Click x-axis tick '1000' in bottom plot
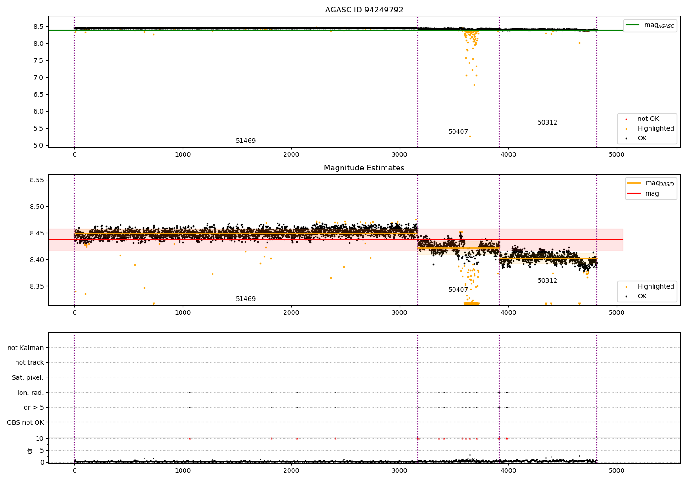 [183, 471]
